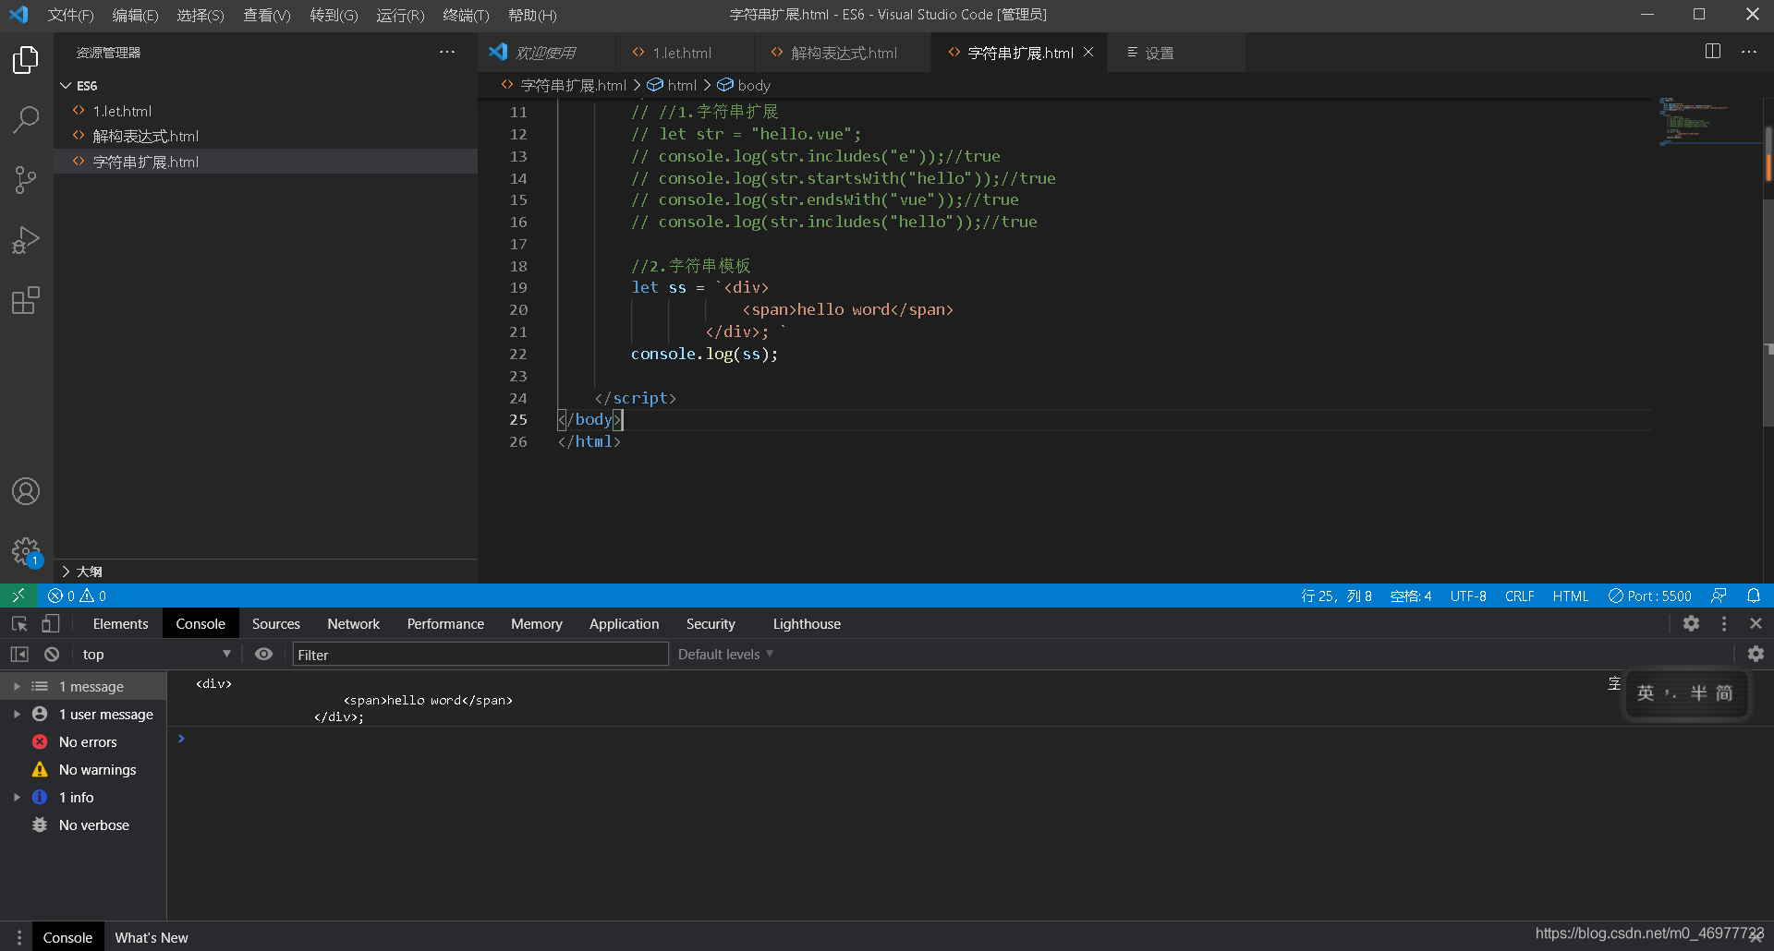Open the HTML language mode selector
The image size is (1774, 951).
[1570, 596]
